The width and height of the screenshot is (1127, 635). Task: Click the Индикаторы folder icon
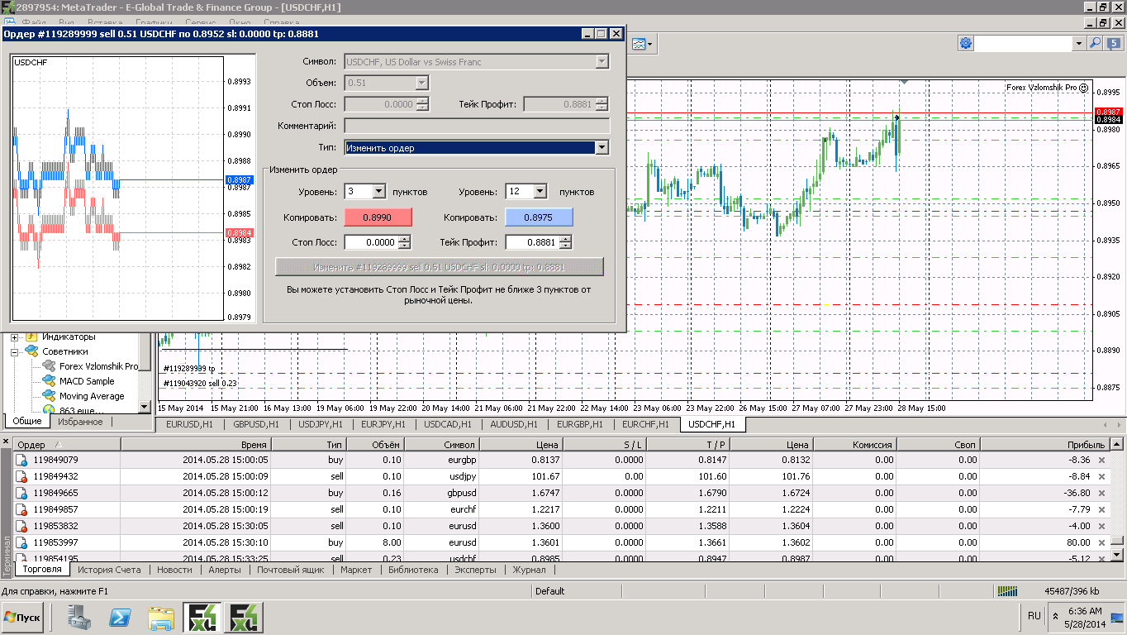tap(32, 337)
